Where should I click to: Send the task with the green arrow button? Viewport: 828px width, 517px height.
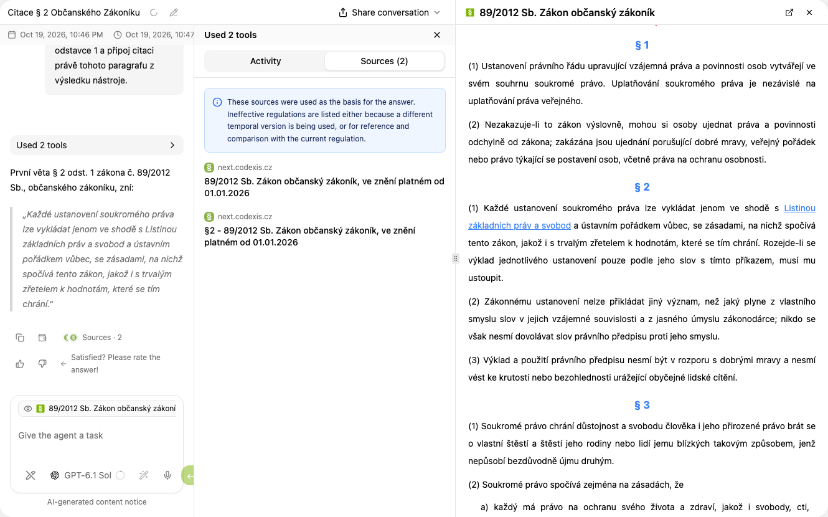[189, 476]
